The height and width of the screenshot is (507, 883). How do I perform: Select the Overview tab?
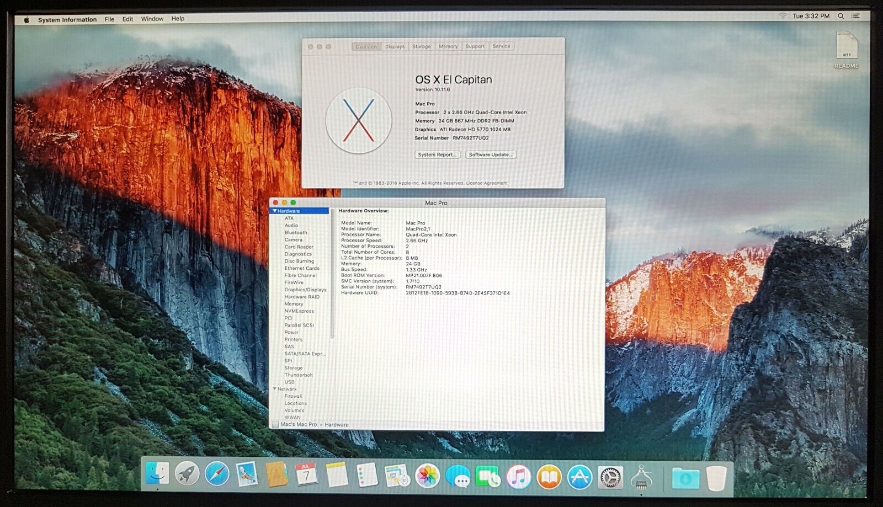point(366,47)
